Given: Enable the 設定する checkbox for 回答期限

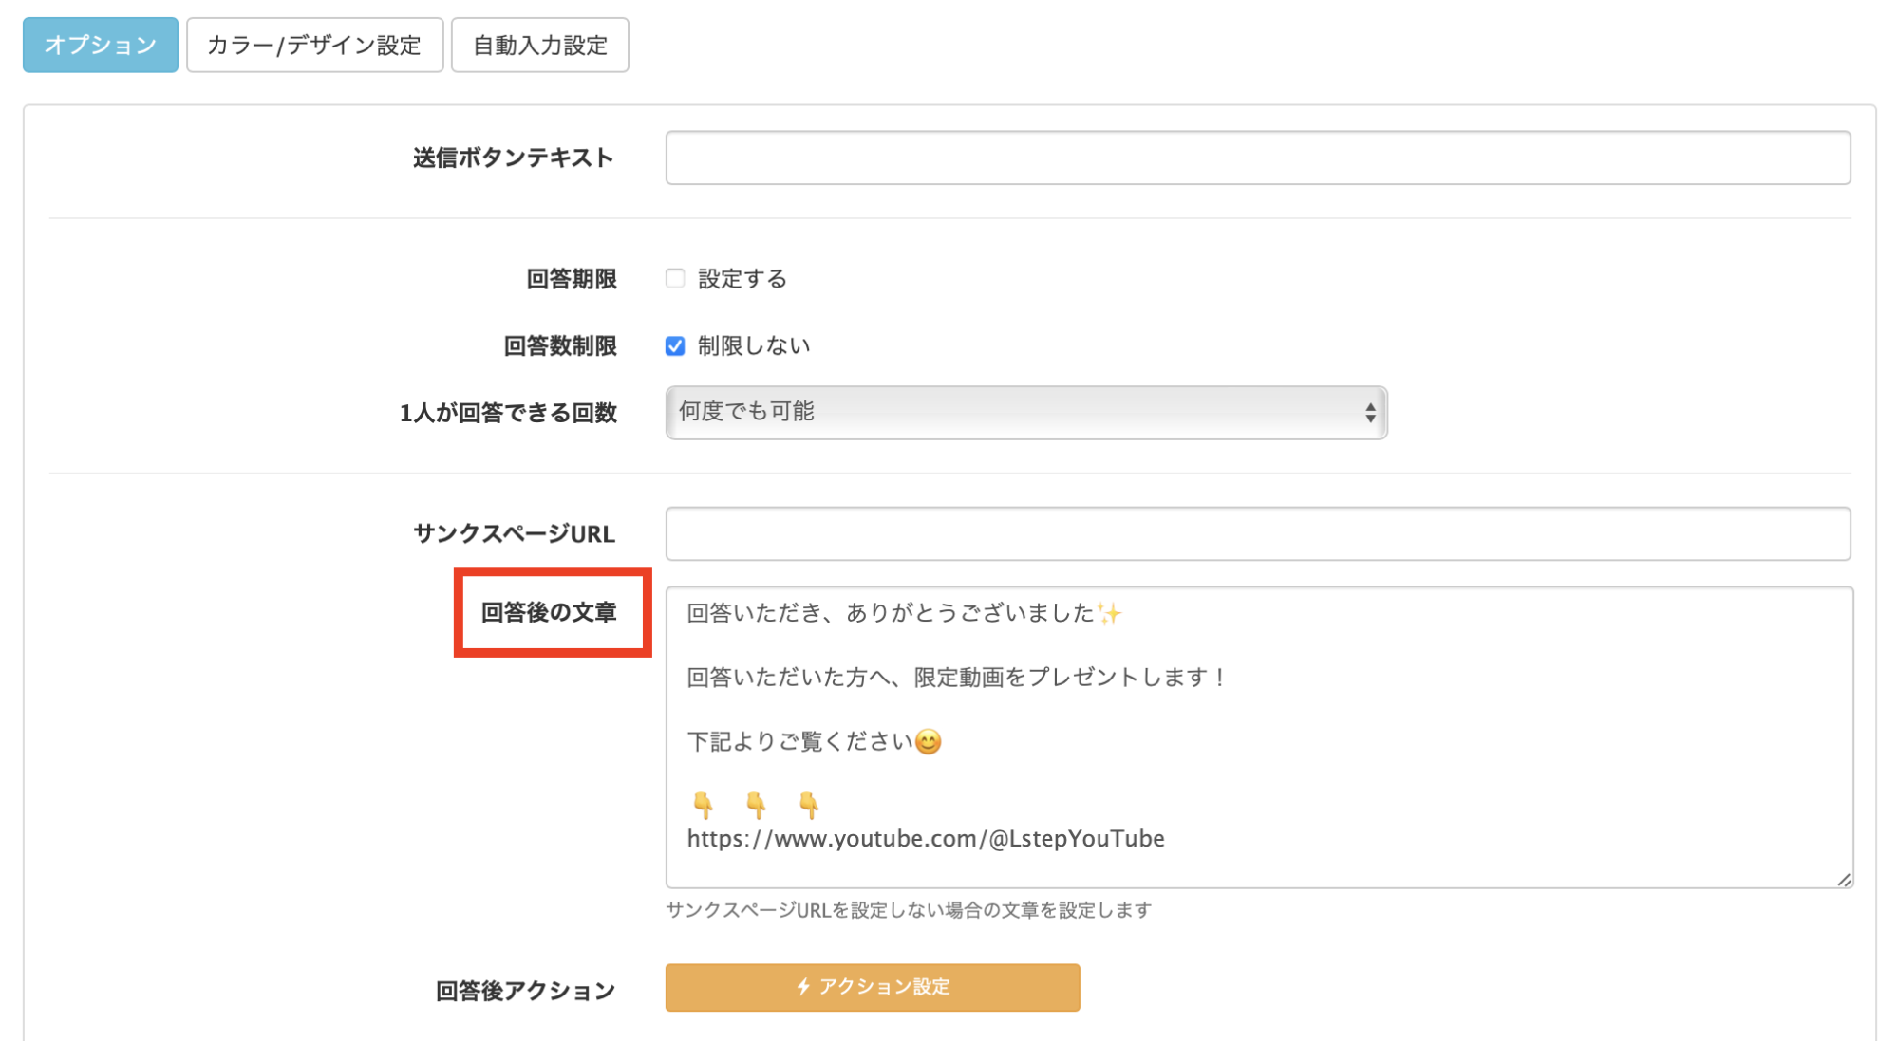Looking at the screenshot, I should 674,278.
